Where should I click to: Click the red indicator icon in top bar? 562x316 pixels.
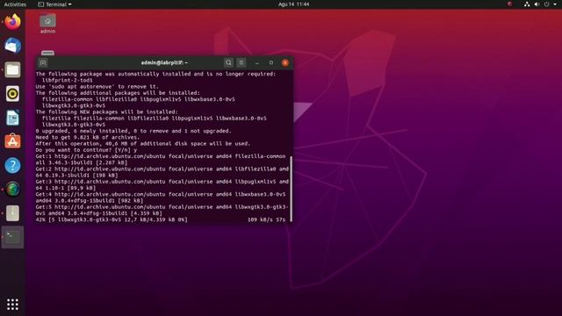pyautogui.click(x=509, y=4)
